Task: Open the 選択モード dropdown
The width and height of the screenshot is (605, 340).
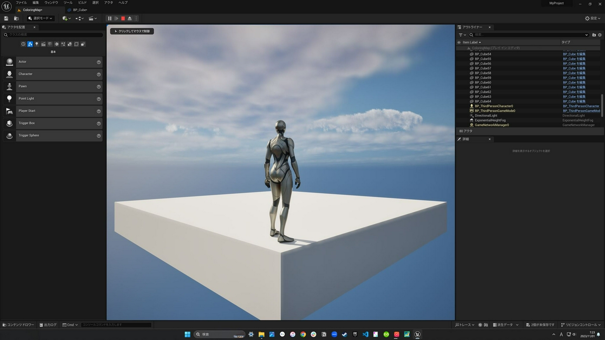Action: click(x=41, y=18)
